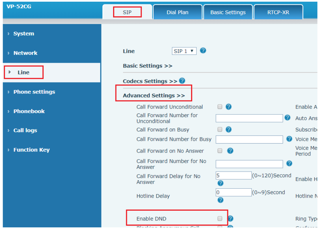Collapse the Advanced Settings section
This screenshot has height=229, width=320.
pyautogui.click(x=154, y=95)
